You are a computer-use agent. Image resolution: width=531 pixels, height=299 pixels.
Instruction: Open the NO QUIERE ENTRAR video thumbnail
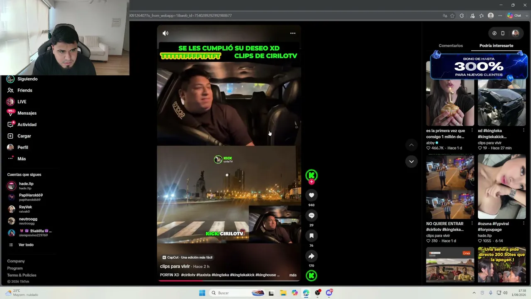click(450, 187)
